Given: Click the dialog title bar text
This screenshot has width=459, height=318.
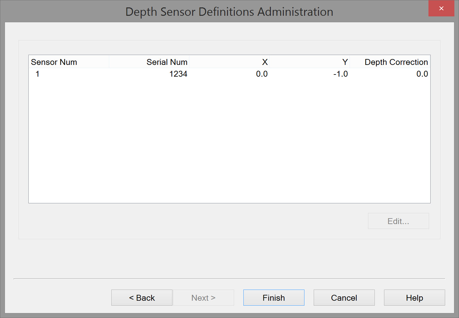Looking at the screenshot, I should pos(229,12).
